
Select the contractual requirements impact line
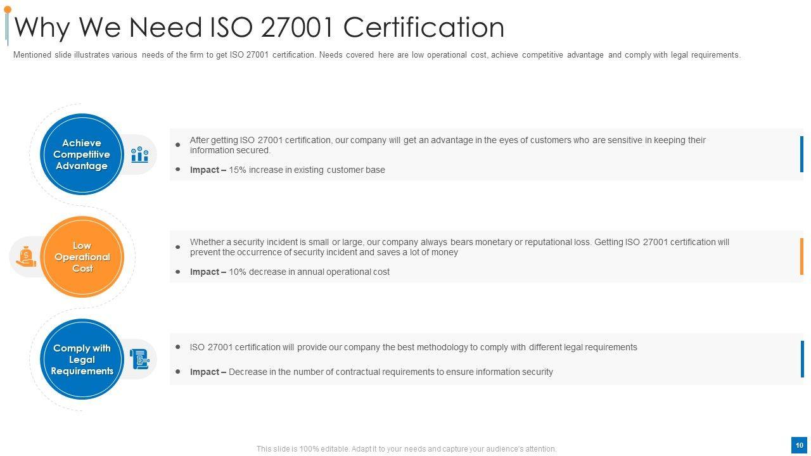point(371,372)
